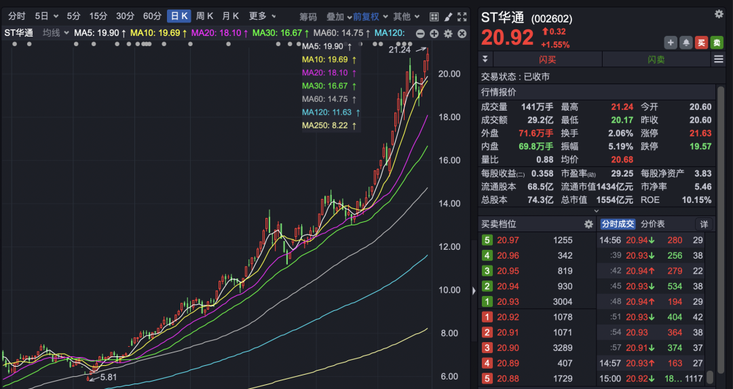Viewport: 733px width, 389px height.
Task: Switch to 分时成交 view
Action: pyautogui.click(x=618, y=224)
